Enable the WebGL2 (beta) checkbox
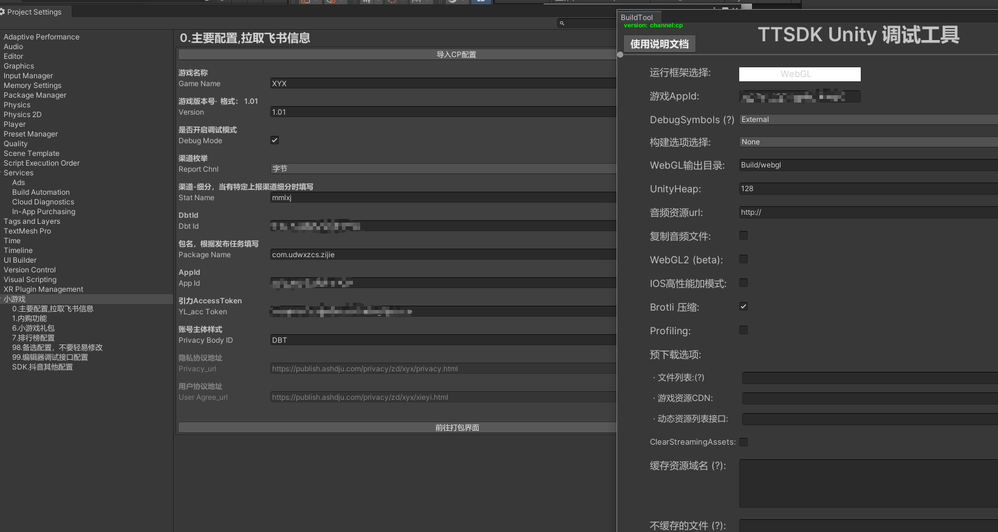 pyautogui.click(x=743, y=259)
